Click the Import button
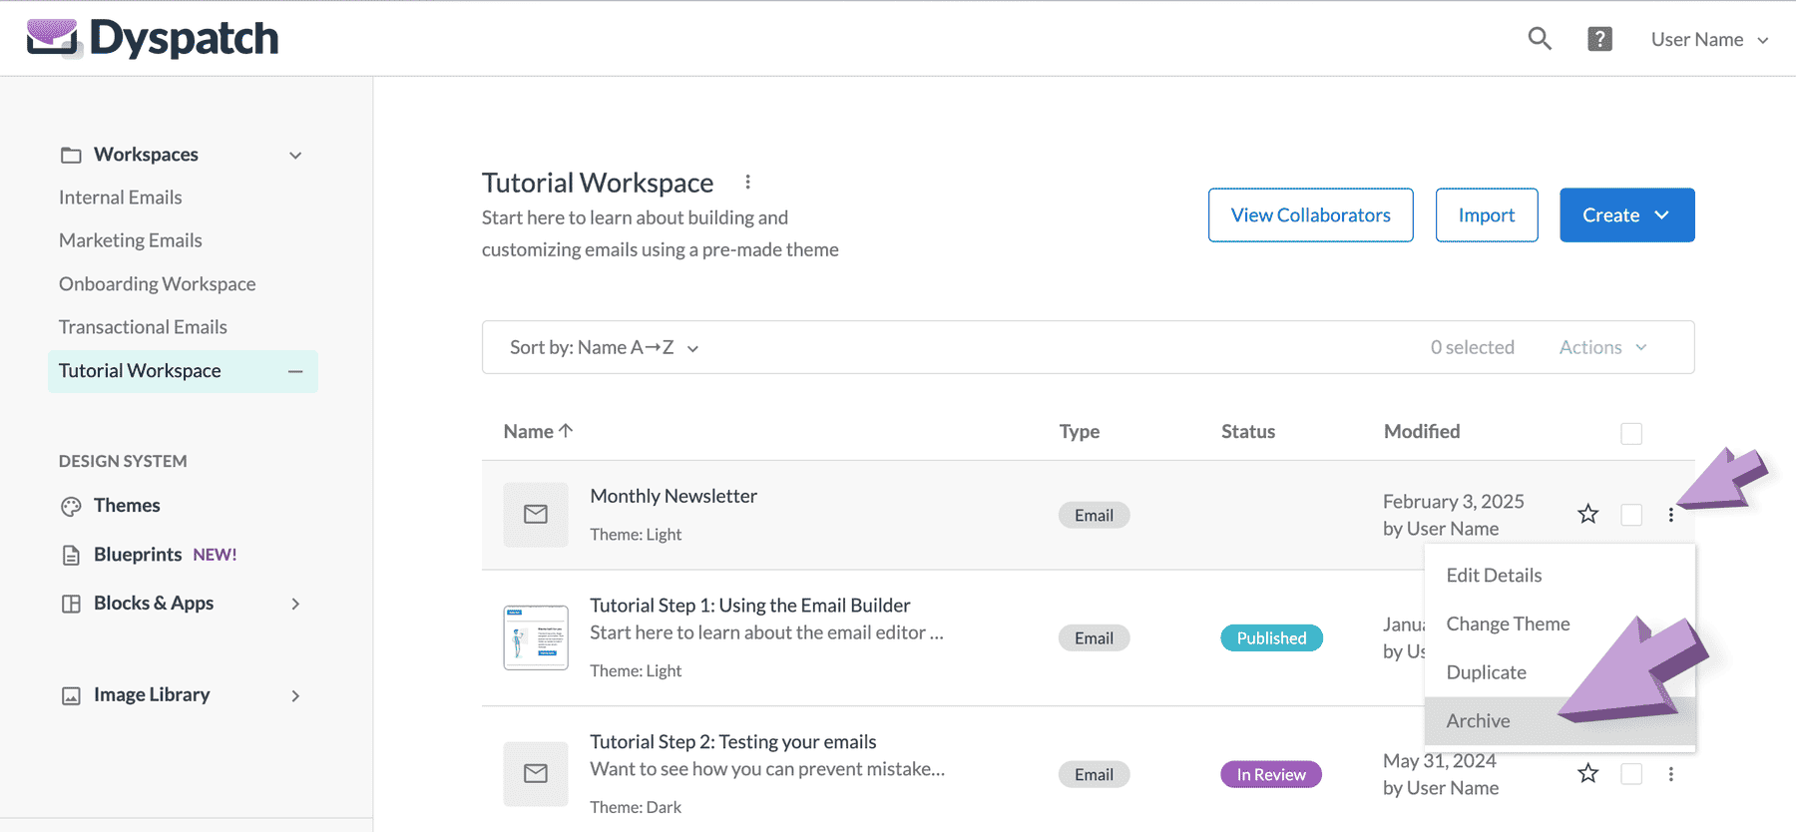The height and width of the screenshot is (832, 1796). click(1487, 215)
